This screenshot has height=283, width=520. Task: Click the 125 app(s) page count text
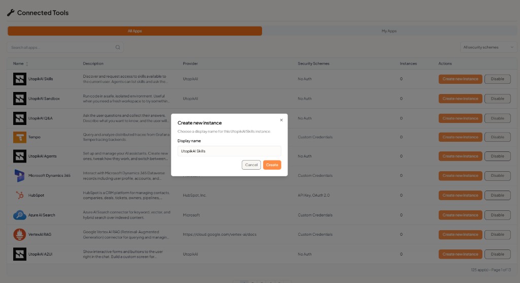point(491,270)
